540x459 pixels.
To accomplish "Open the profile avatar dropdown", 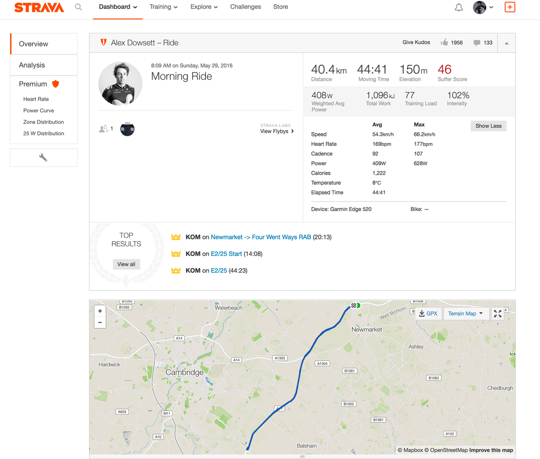I will (483, 7).
